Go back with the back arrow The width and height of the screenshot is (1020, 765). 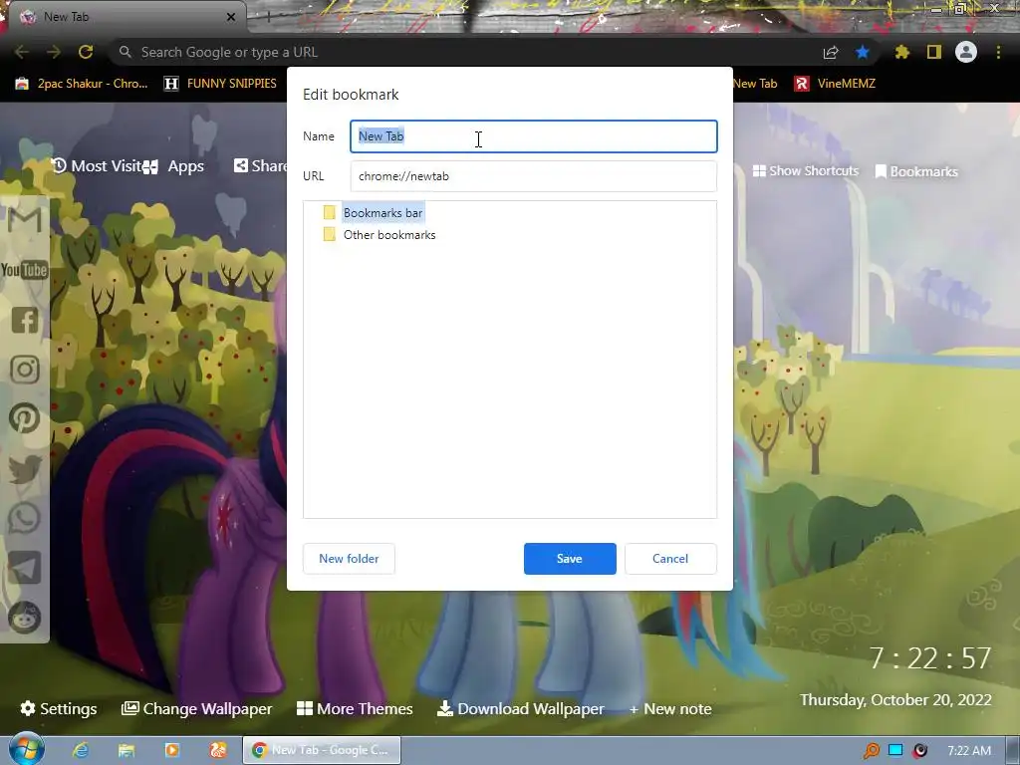(22, 52)
